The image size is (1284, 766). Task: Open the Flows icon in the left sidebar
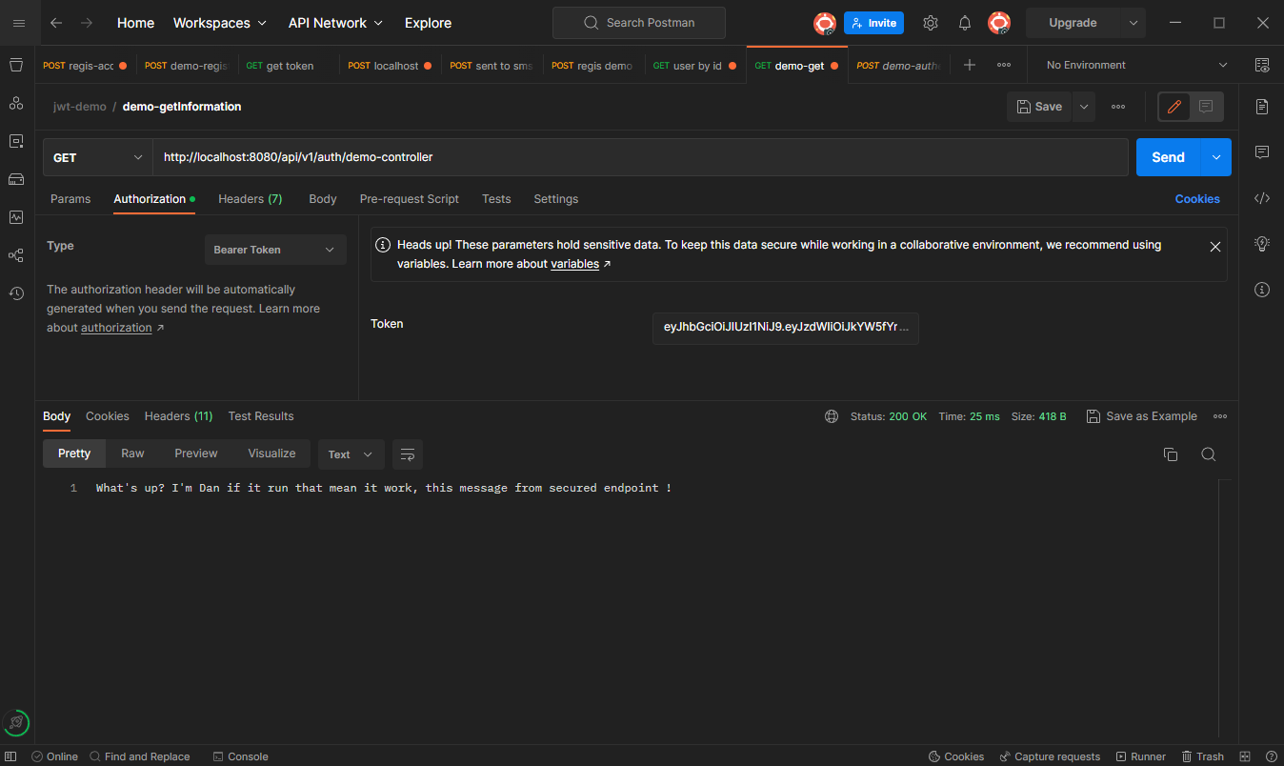15,255
